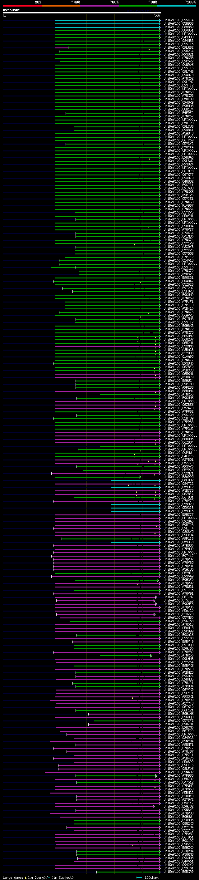The height and width of the screenshot is (880, 199).
Task: Open hit UniRef100_O80851
Action: click(x=178, y=30)
